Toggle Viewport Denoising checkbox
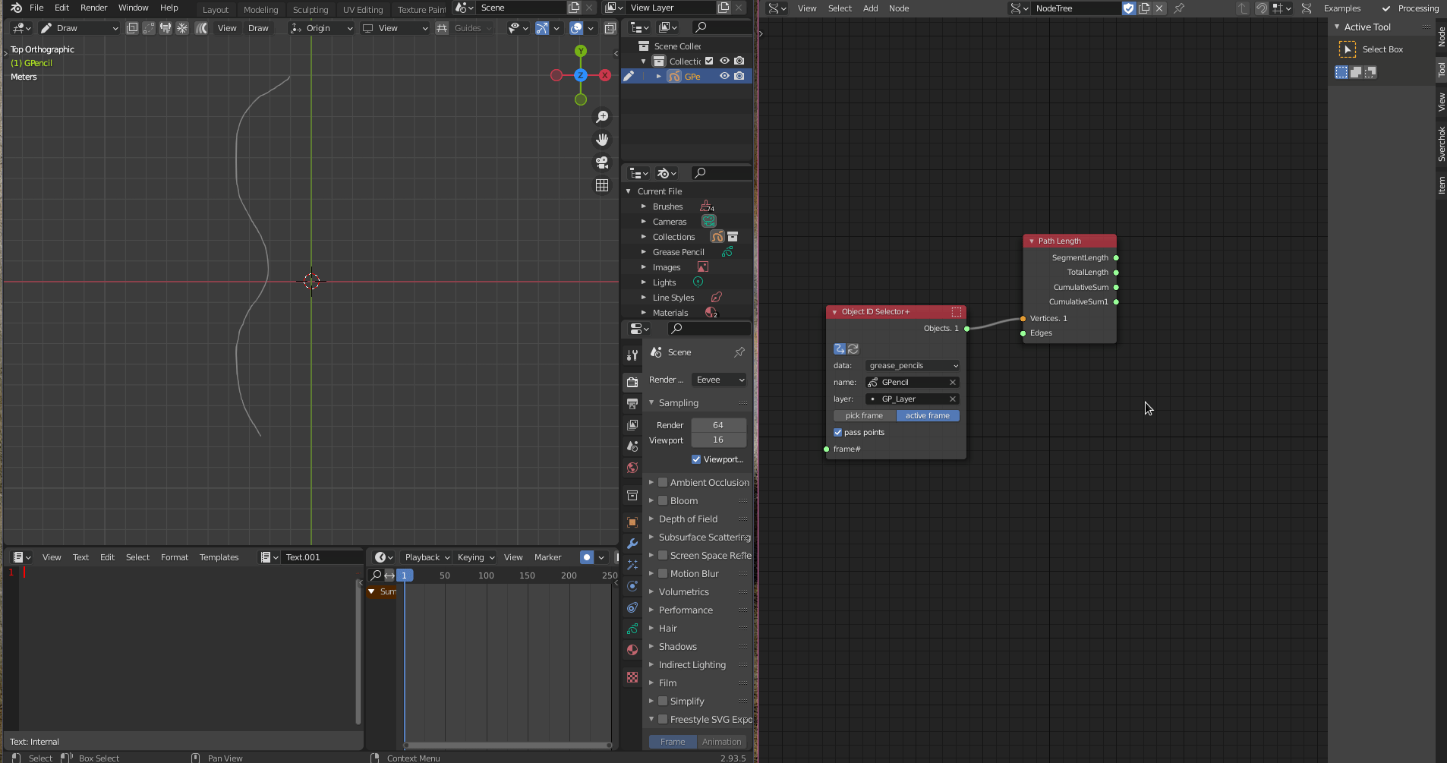Viewport: 1447px width, 763px height. (696, 459)
